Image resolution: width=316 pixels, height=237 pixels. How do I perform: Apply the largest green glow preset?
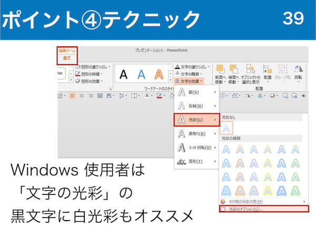tap(295, 191)
